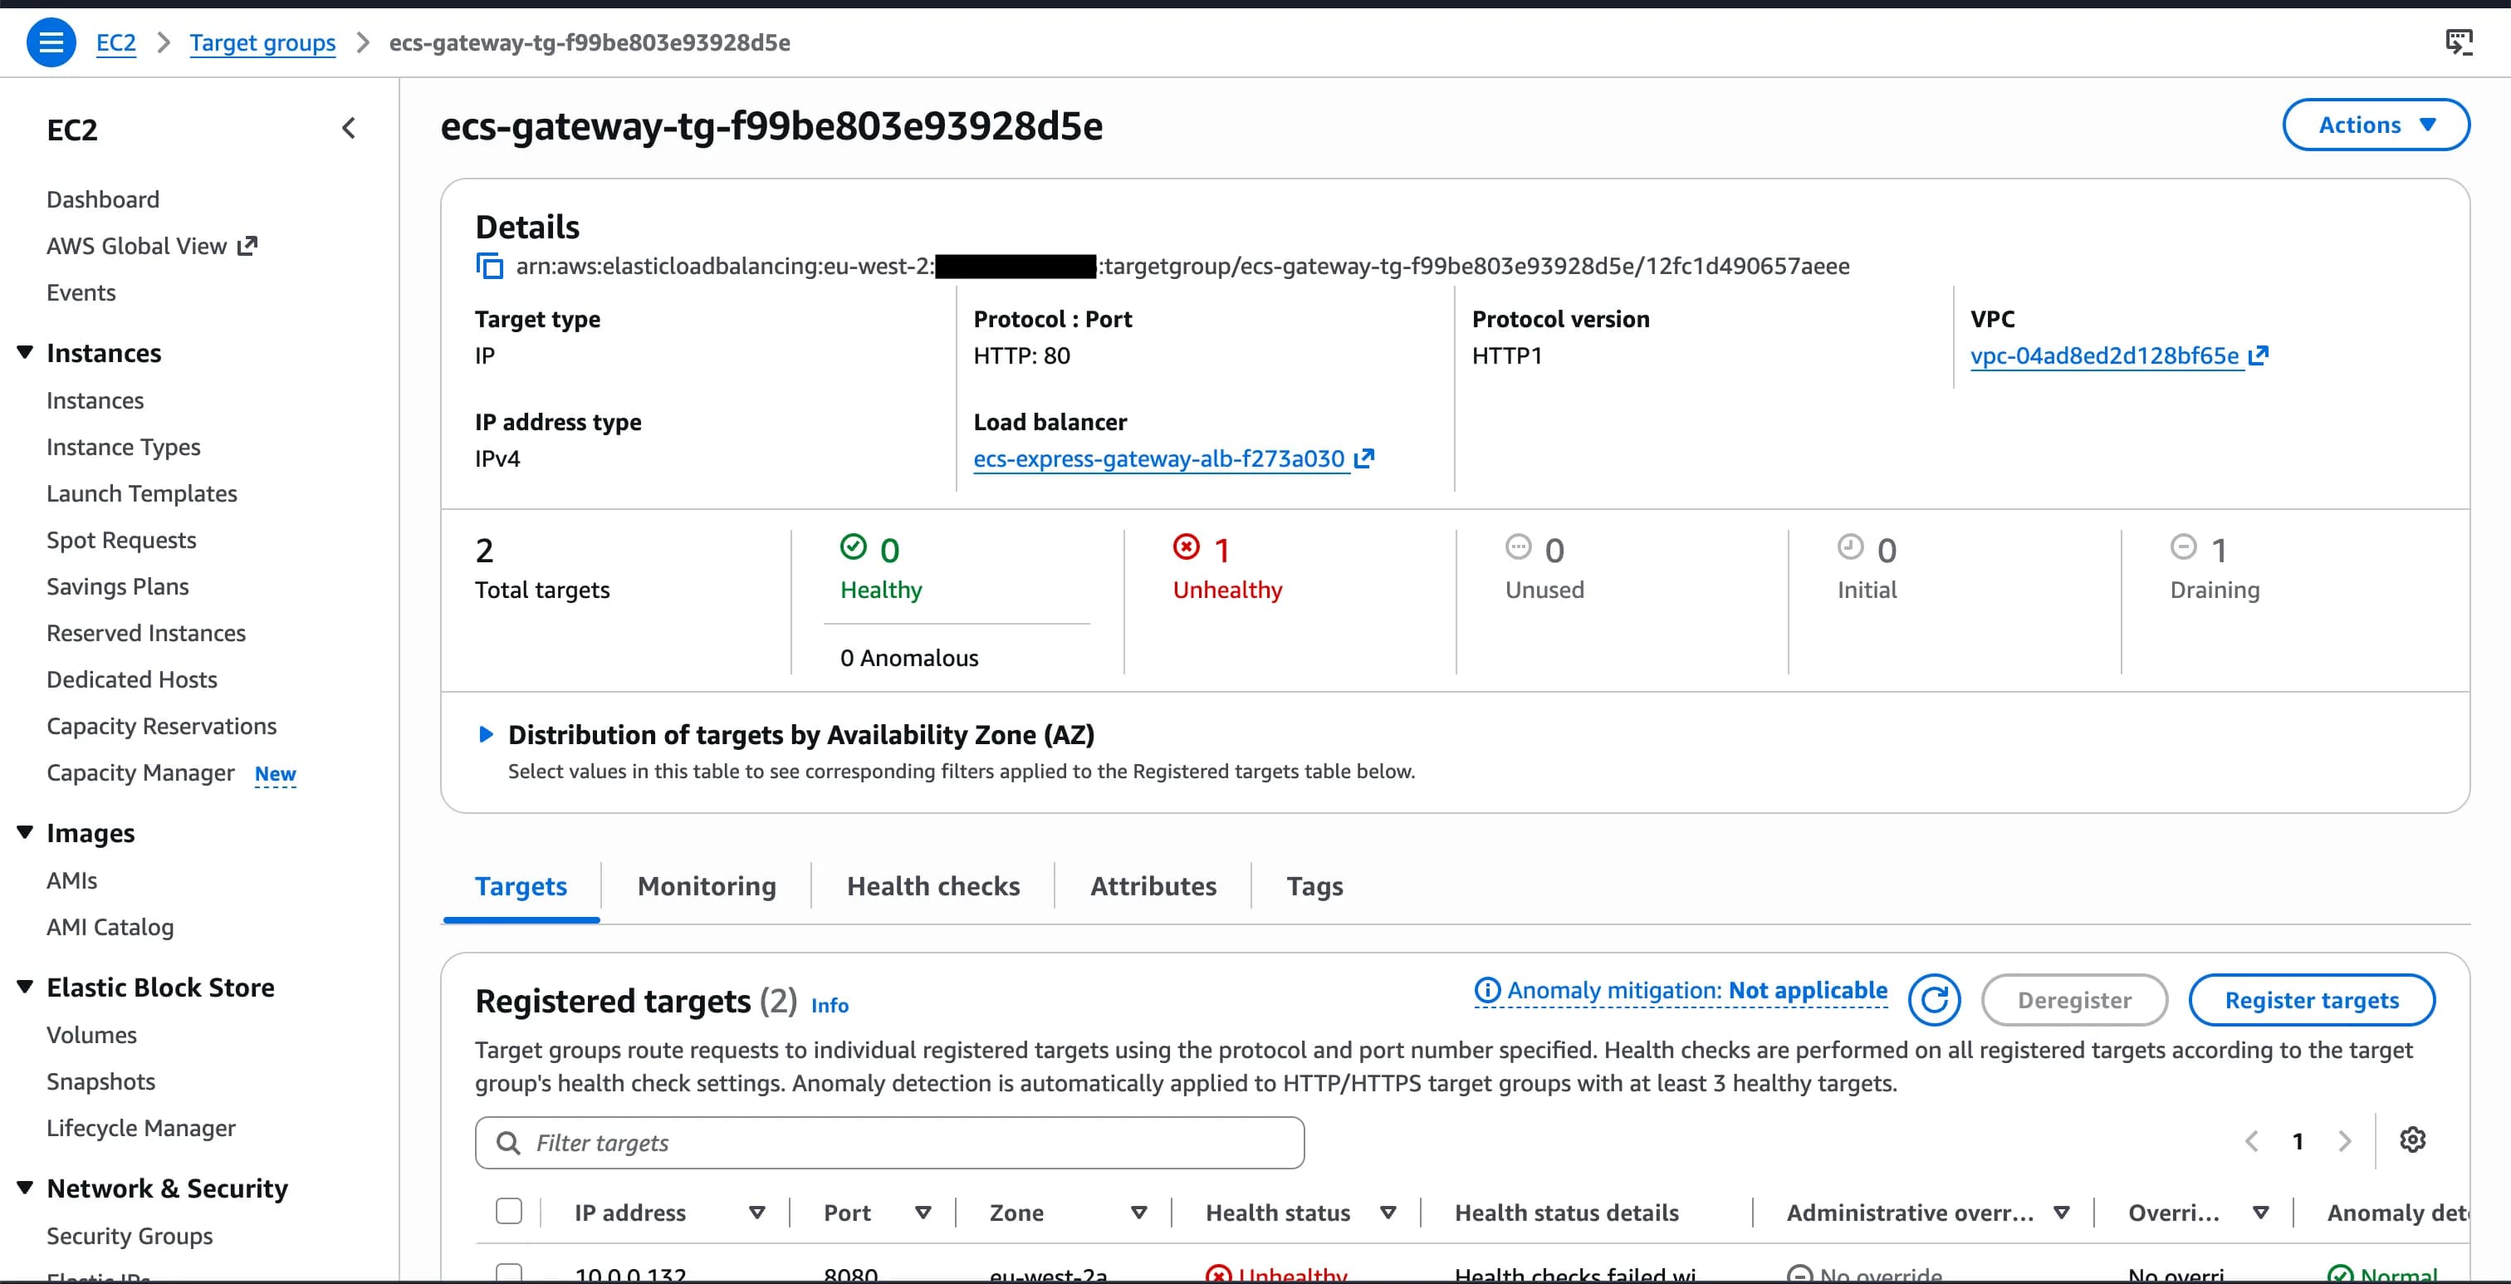Screen dimensions: 2511x1284
Task: Click the Initial clock icon
Action: click(1850, 547)
